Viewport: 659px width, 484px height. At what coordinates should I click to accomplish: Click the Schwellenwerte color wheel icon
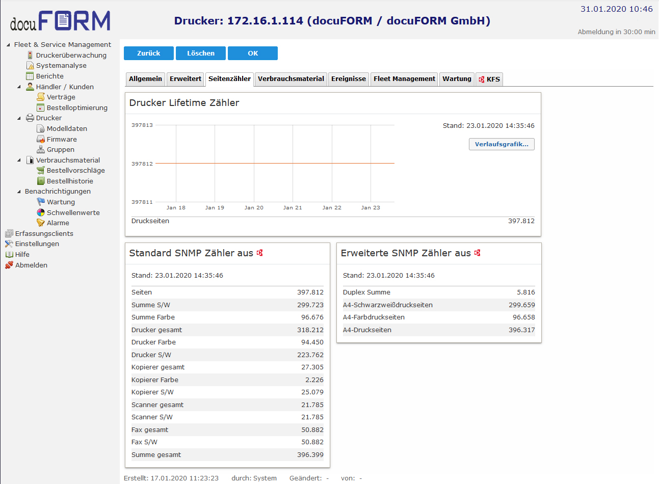coord(41,212)
